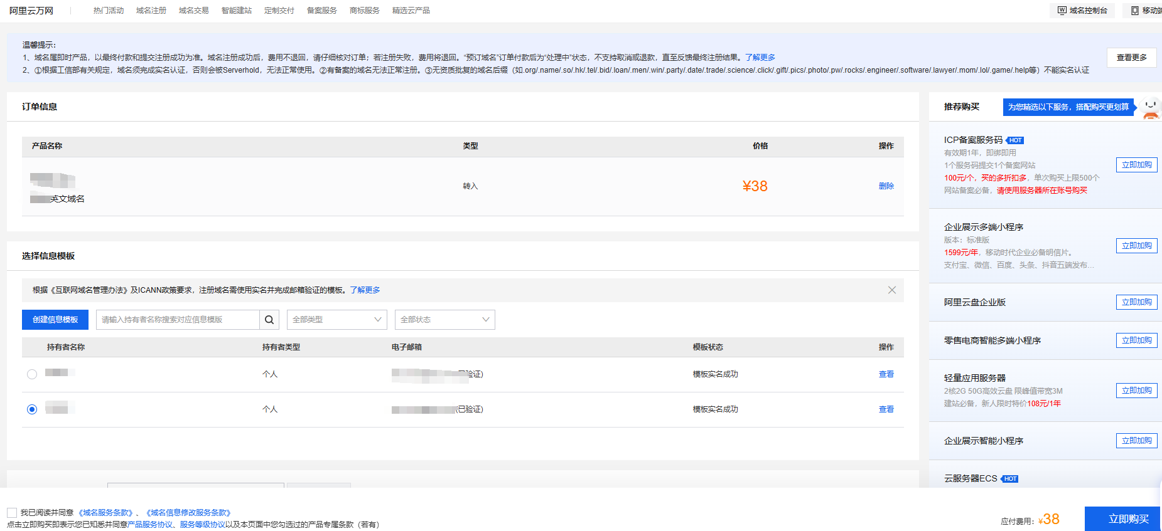Check the agree to 域名服务条款 checkbox
The width and height of the screenshot is (1162, 531).
[x=12, y=513]
